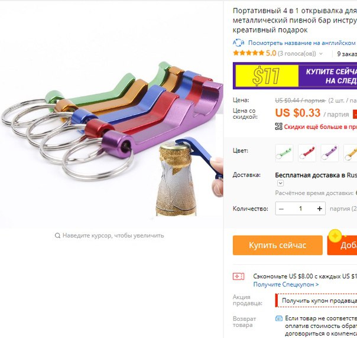Click the Купить сейчас button
Viewport: 357px width, 338px height.
278,245
